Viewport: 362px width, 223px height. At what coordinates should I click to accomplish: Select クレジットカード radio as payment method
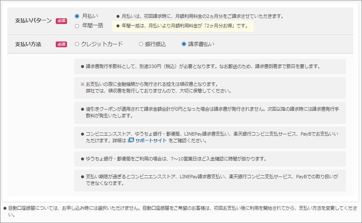(x=77, y=44)
